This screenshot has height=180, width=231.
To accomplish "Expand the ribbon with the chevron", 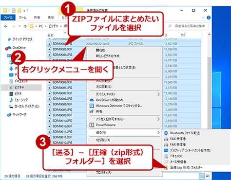I will click(203, 18).
